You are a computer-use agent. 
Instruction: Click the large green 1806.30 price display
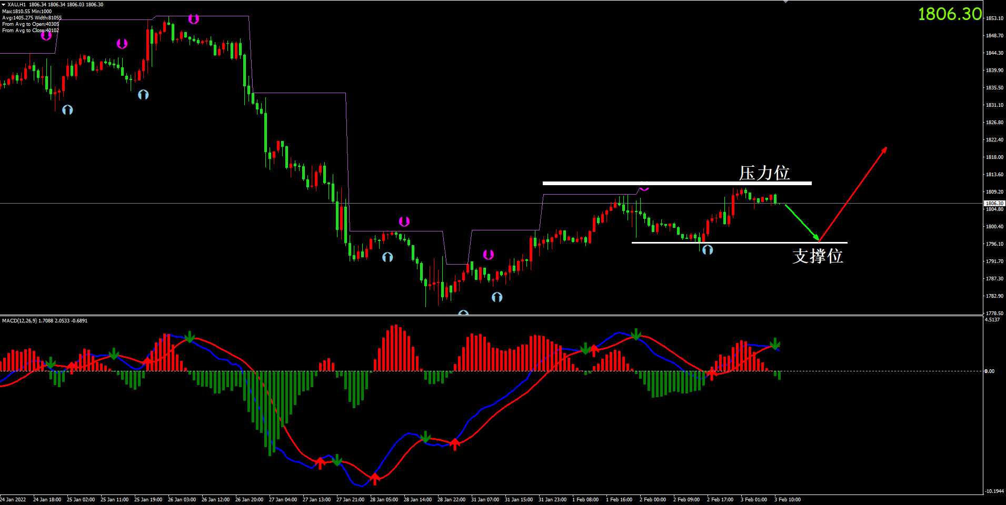[950, 14]
